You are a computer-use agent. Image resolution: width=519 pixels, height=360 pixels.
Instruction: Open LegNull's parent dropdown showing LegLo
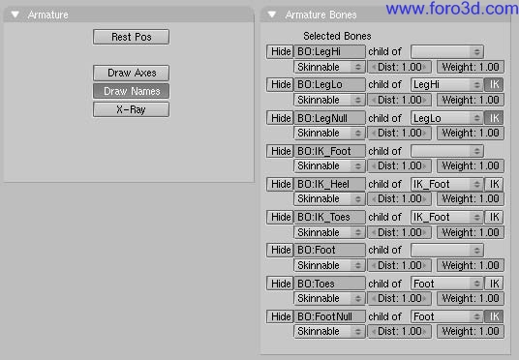coord(447,118)
